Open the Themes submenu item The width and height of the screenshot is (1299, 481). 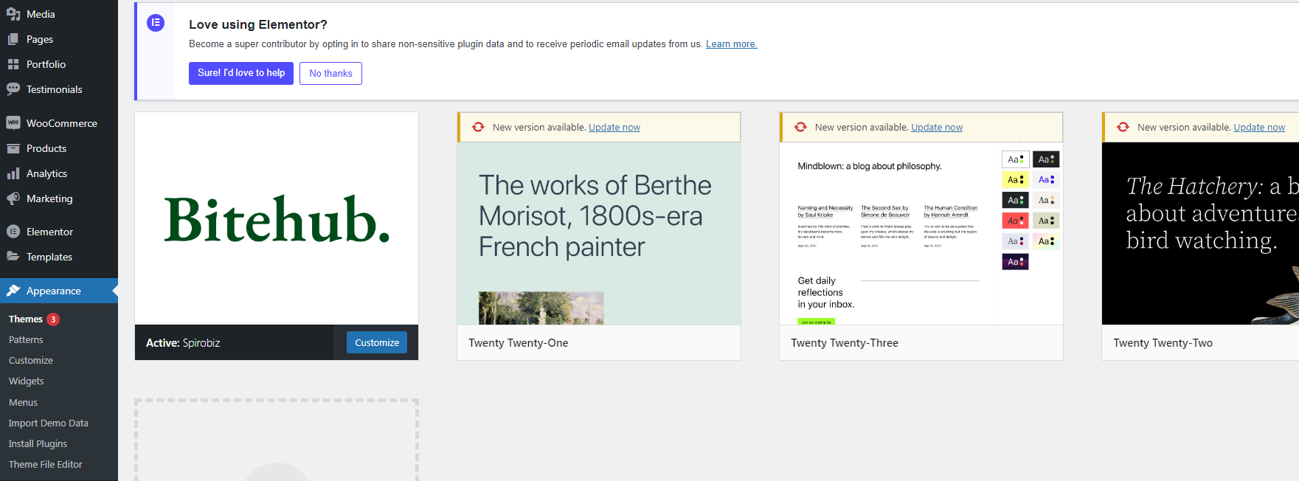[x=26, y=319]
